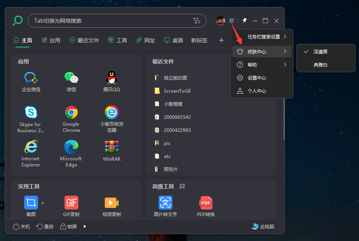Open the 企业微信 app

[31, 81]
